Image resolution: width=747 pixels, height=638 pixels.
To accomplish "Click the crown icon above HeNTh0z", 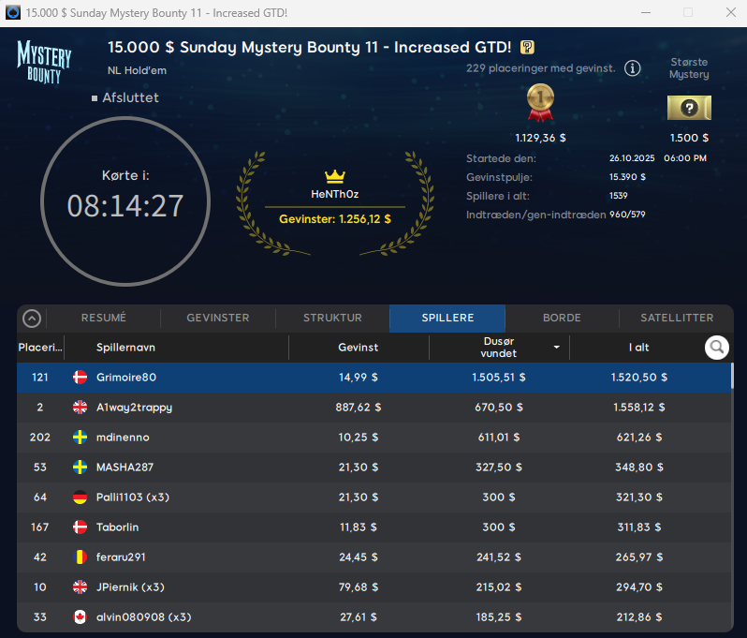I will pos(335,176).
